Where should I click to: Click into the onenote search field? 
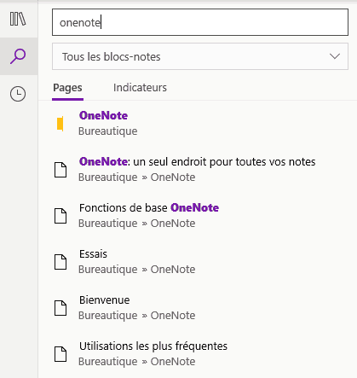click(200, 22)
